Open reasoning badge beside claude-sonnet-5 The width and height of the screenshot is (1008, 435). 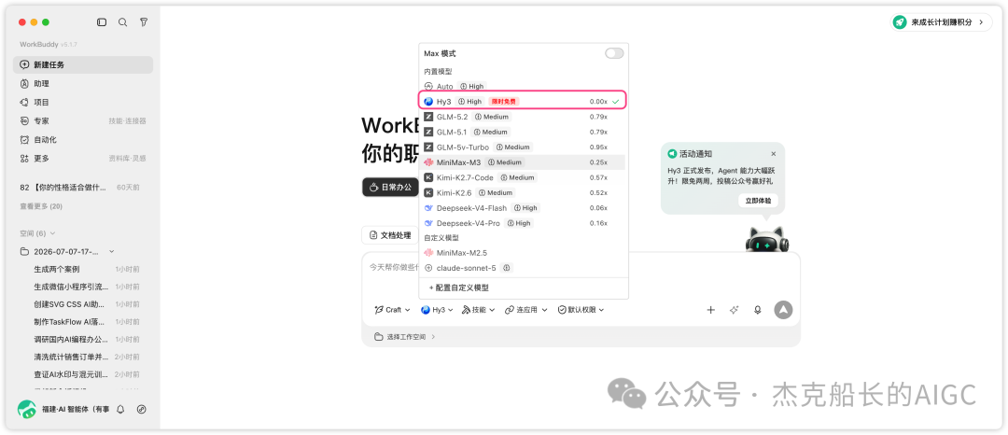507,267
